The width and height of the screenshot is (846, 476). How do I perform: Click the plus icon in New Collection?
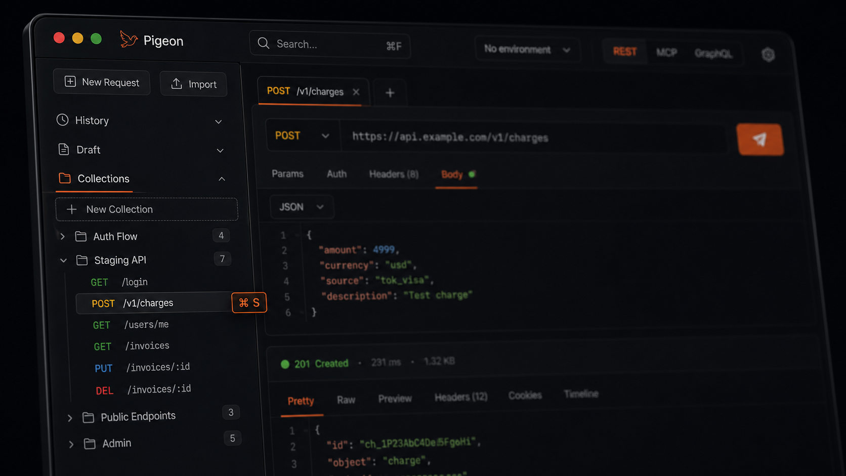pyautogui.click(x=72, y=209)
